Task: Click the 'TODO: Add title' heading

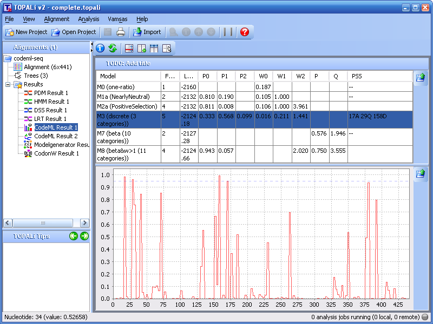Action: point(128,63)
